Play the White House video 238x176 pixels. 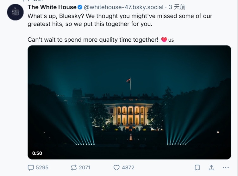pos(129,102)
